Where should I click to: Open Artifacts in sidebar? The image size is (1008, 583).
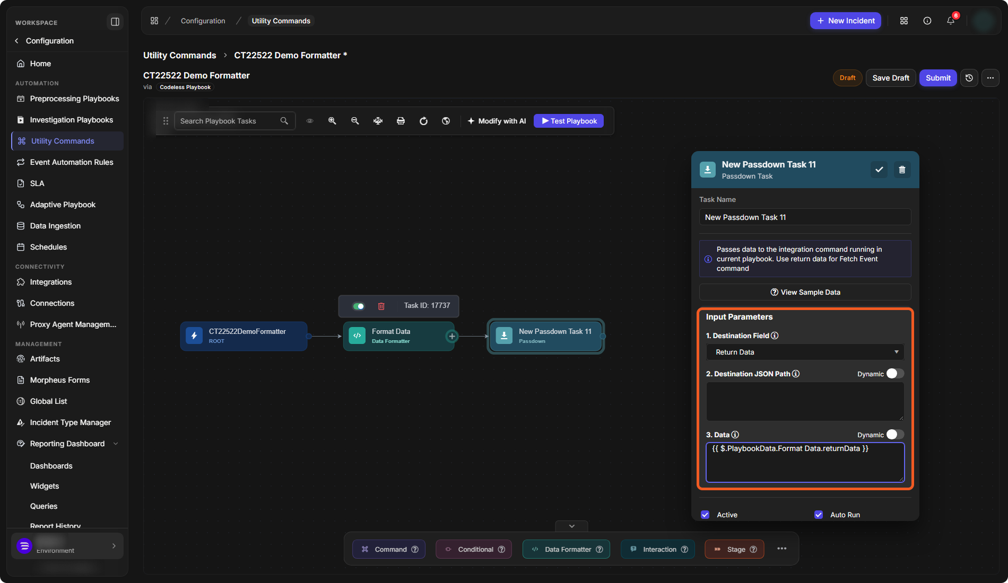tap(67, 359)
